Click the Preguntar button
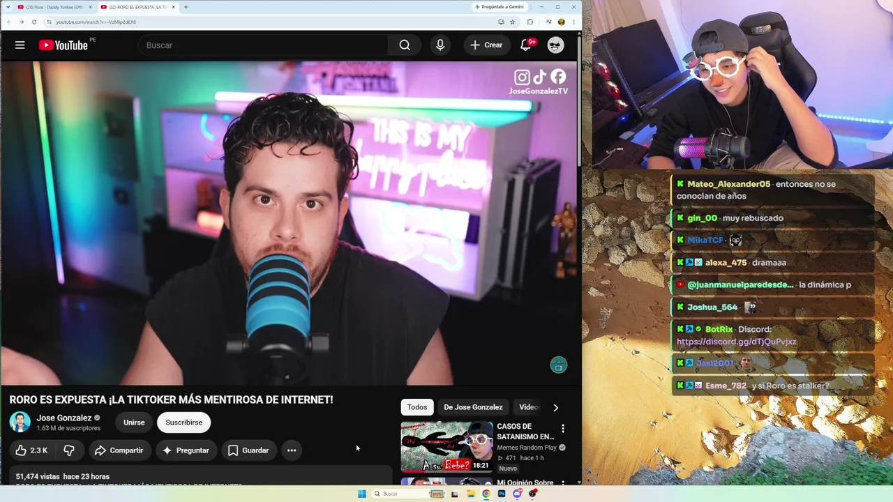Image resolution: width=893 pixels, height=502 pixels. click(x=186, y=450)
